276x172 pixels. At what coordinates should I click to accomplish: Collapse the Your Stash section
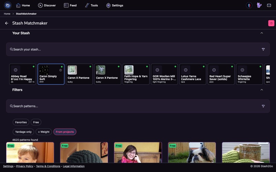262,33
